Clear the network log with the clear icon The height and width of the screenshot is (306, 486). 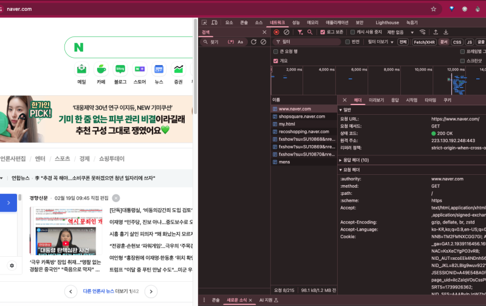point(287,32)
